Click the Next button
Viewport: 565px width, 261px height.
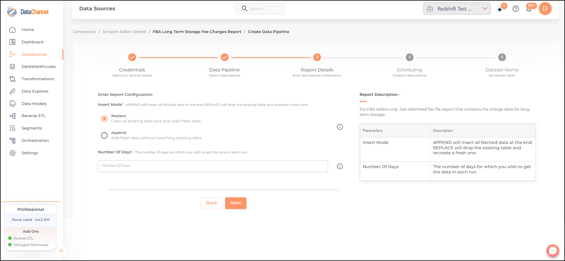[x=236, y=203]
